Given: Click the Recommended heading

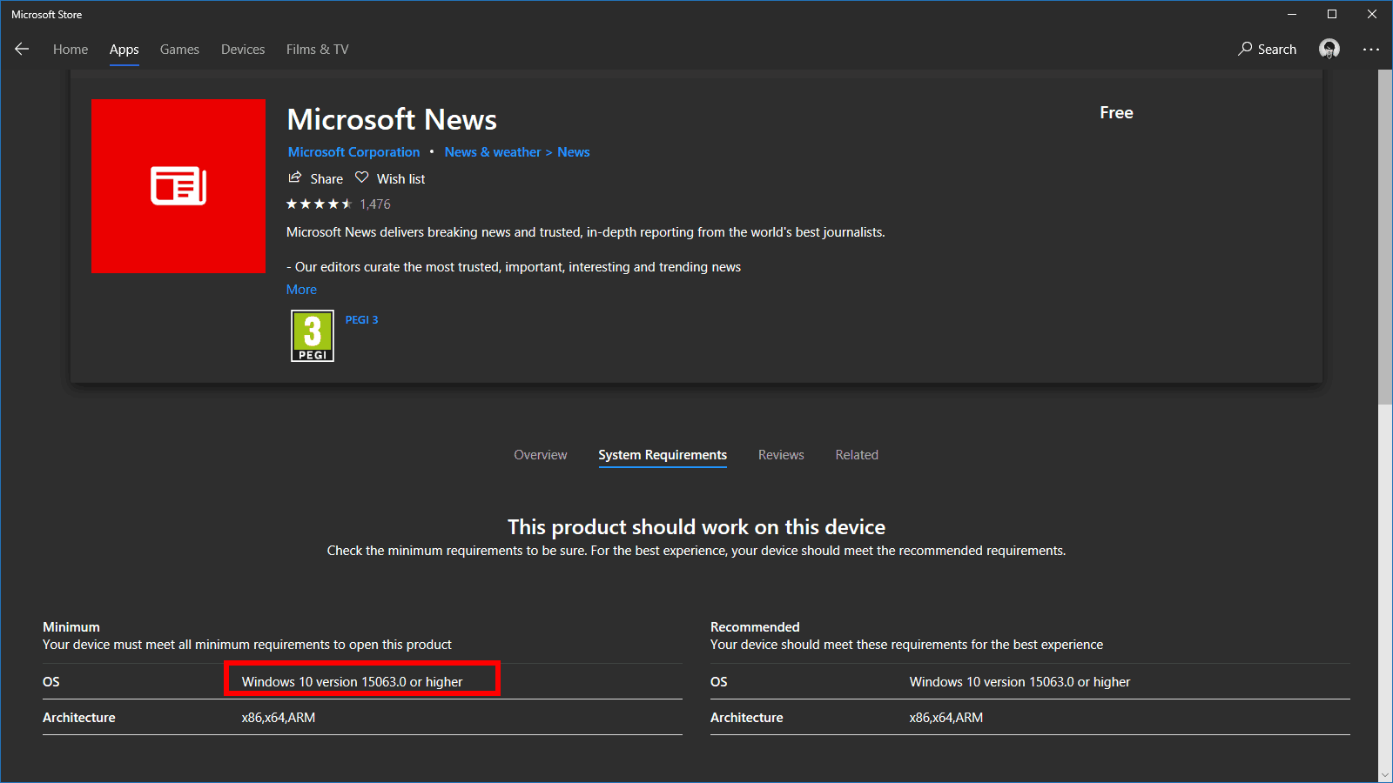Looking at the screenshot, I should (755, 627).
